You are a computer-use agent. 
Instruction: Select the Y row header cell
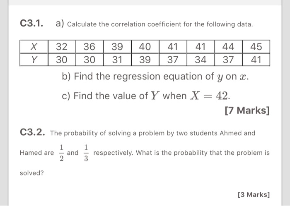(34, 60)
